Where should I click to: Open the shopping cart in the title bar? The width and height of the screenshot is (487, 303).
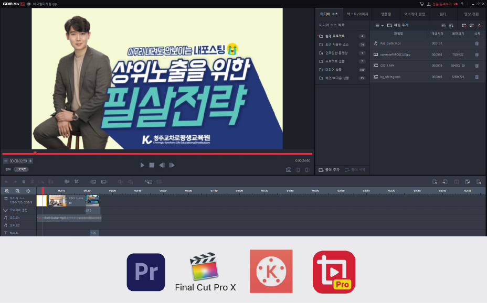(421, 4)
